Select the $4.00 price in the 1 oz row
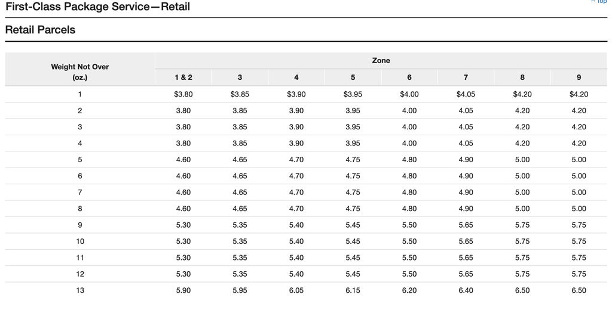 [409, 94]
